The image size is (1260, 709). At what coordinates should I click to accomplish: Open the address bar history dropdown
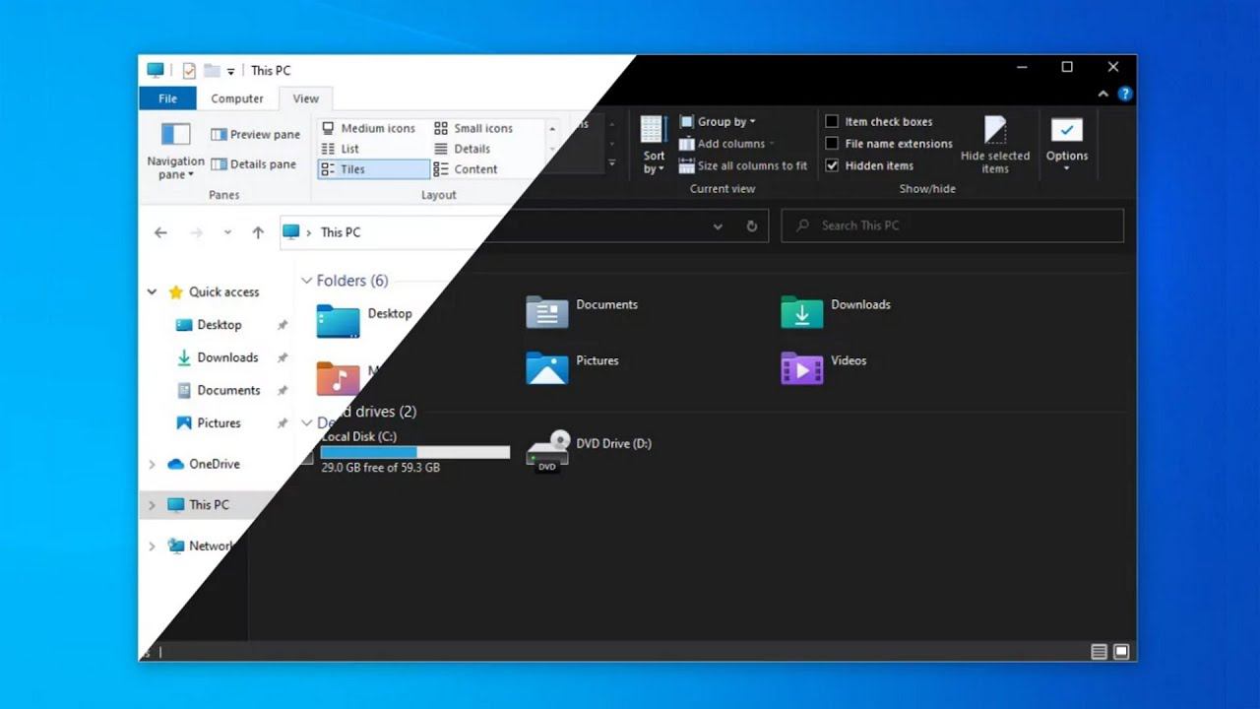coord(718,226)
